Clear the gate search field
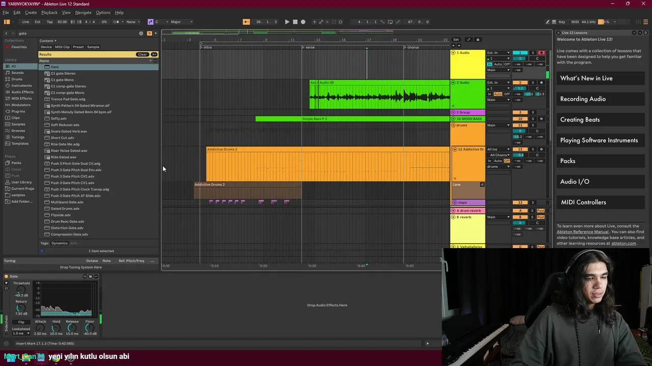Viewport: 652px width, 366px height. (141, 33)
